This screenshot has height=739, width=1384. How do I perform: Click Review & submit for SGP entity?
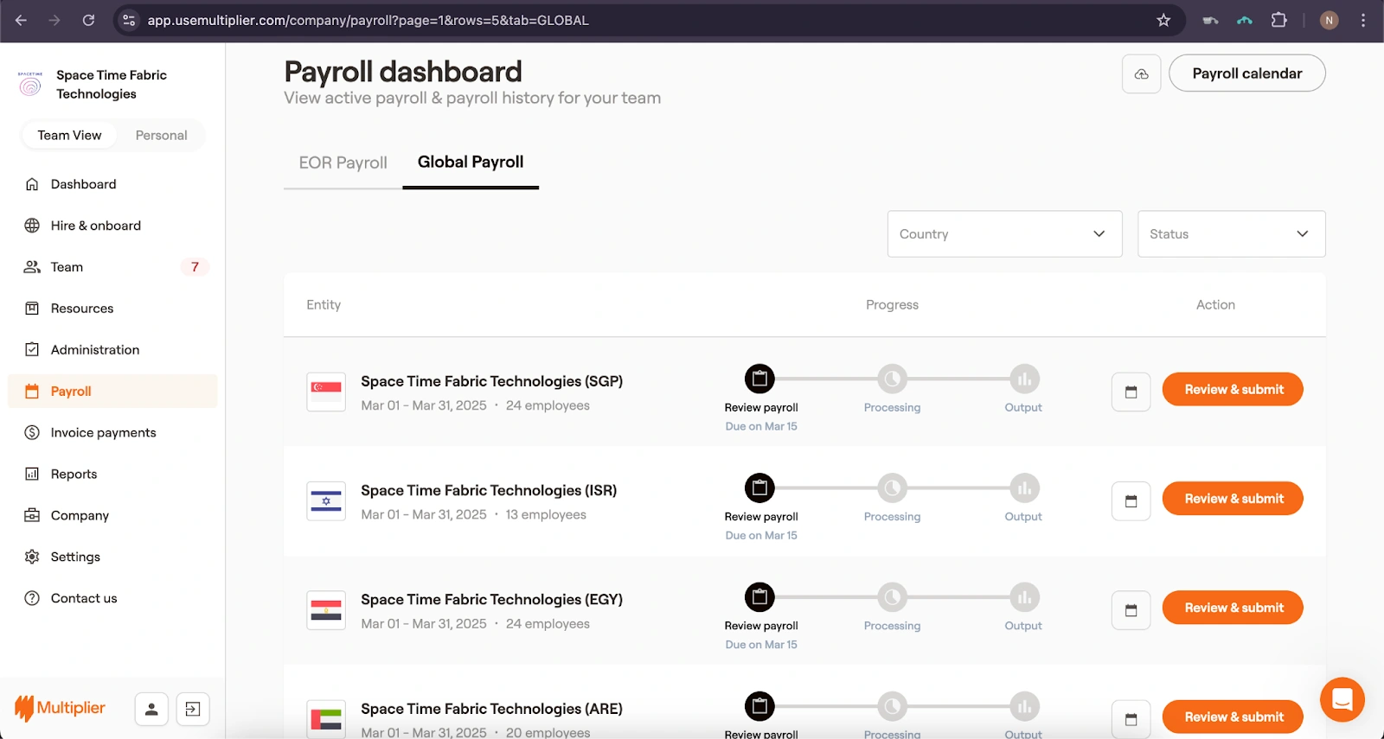tap(1233, 389)
